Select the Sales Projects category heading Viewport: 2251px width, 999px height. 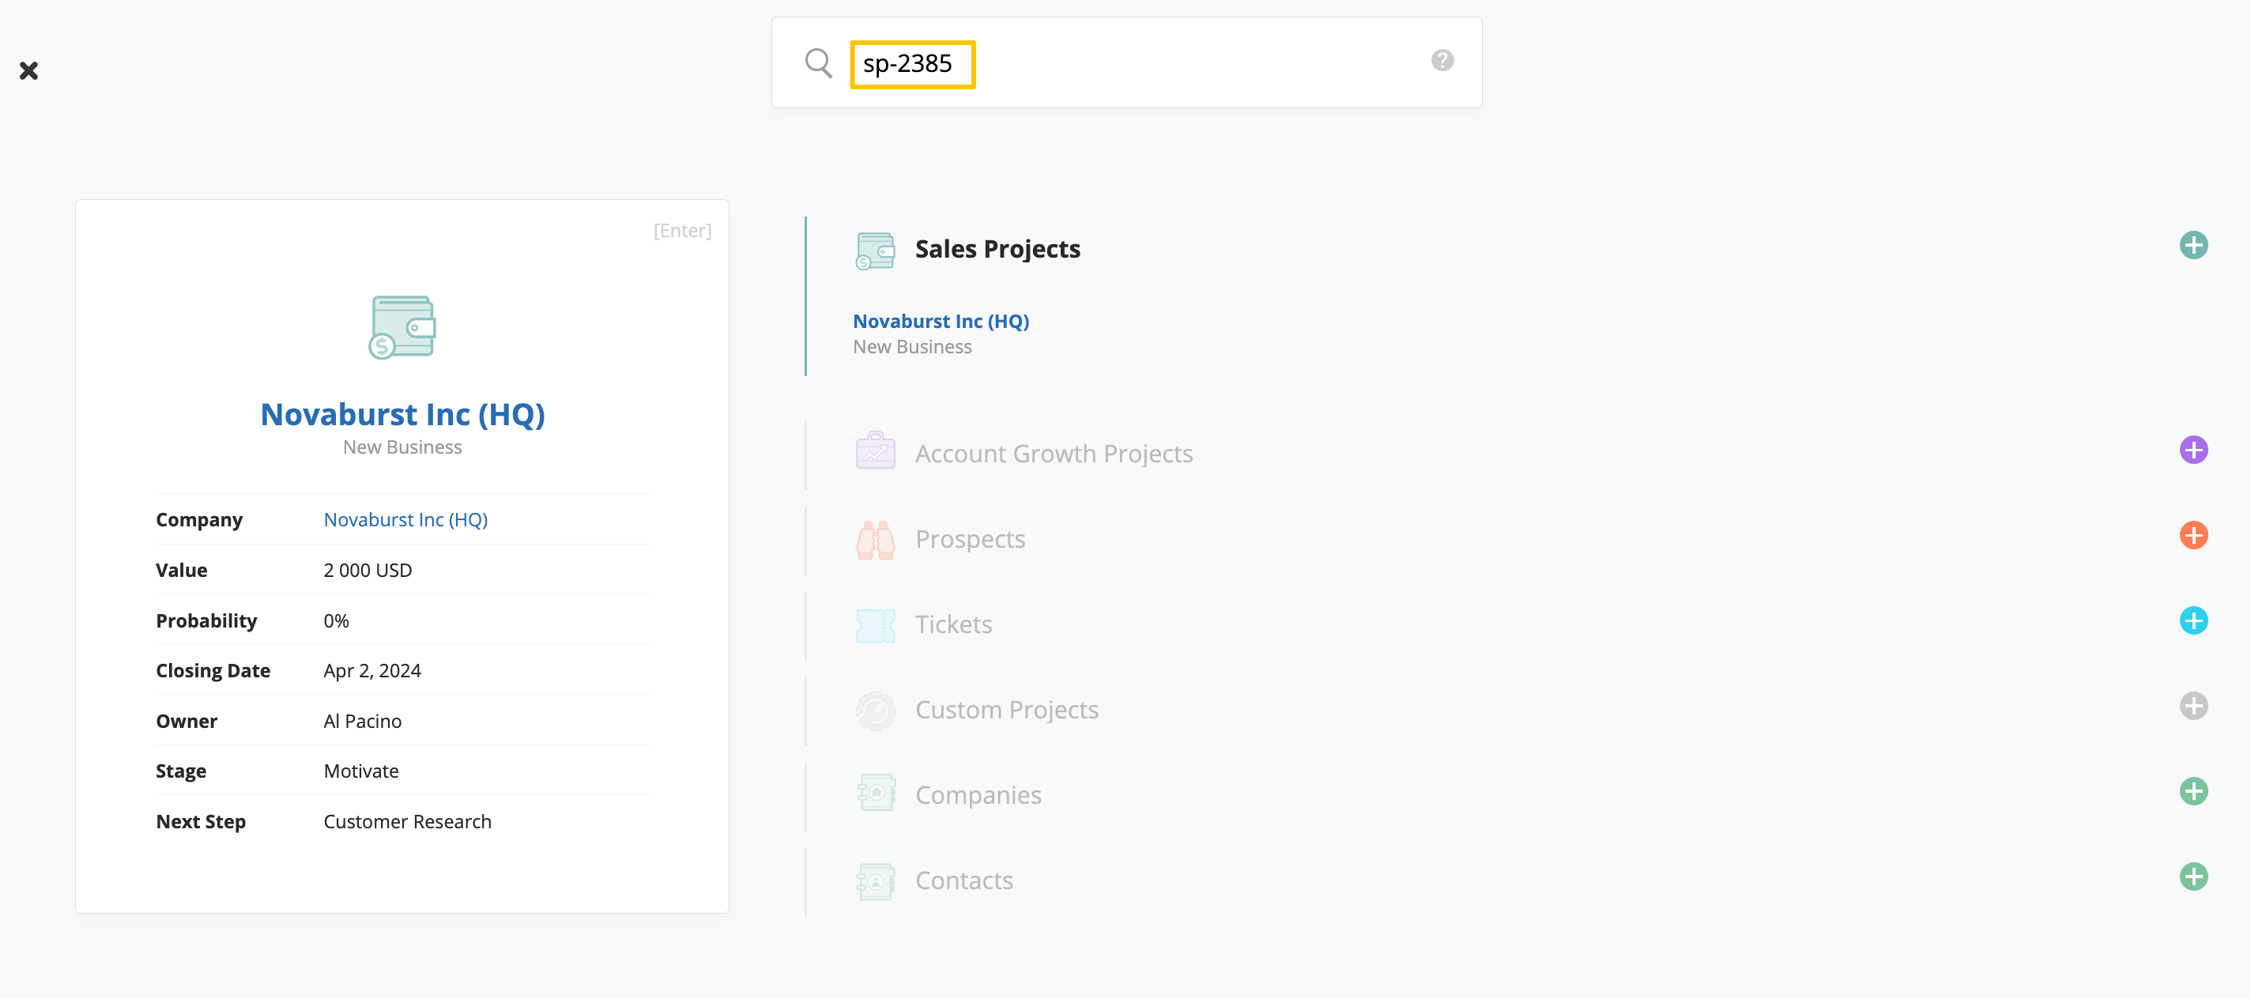[x=997, y=249]
